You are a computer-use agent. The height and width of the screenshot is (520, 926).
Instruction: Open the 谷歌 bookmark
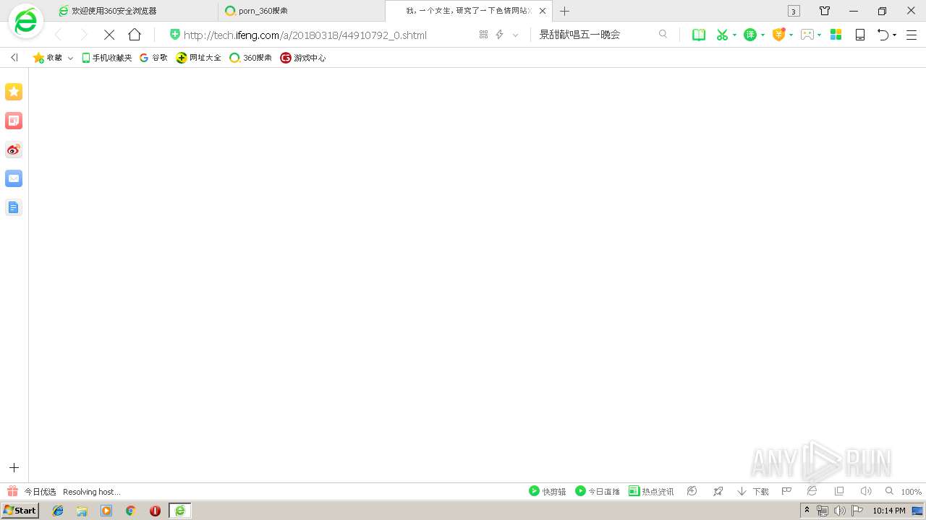pos(153,58)
